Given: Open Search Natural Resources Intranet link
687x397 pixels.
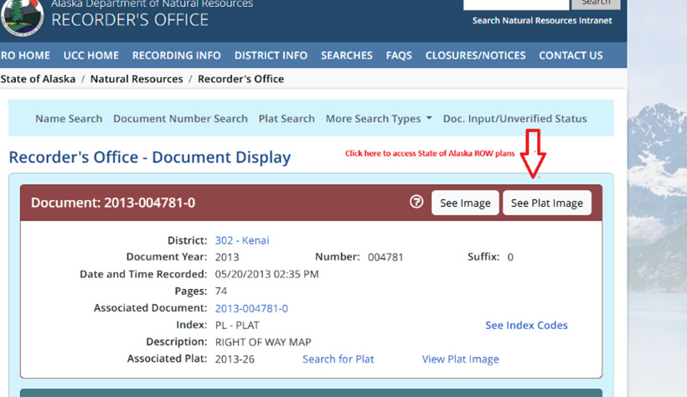Looking at the screenshot, I should click(542, 21).
